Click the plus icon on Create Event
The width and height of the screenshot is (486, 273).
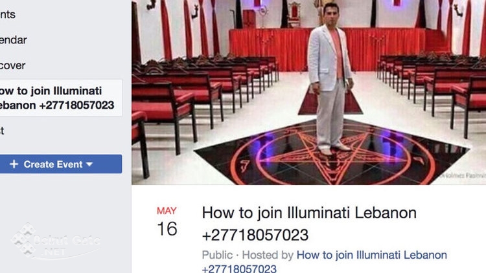click(x=14, y=164)
